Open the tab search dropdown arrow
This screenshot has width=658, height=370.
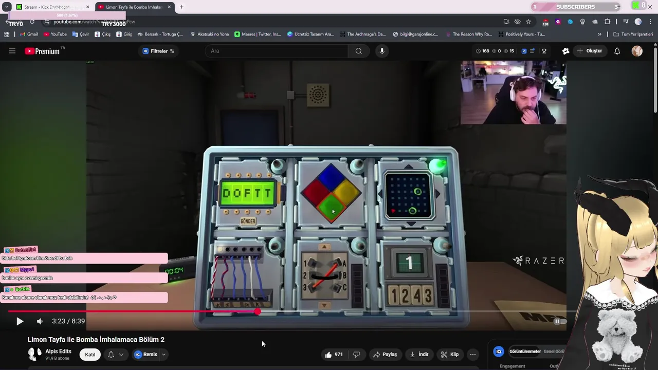(x=7, y=7)
